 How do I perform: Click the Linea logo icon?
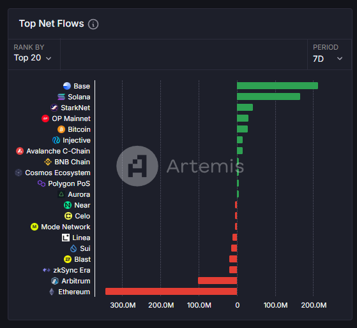tap(66, 238)
